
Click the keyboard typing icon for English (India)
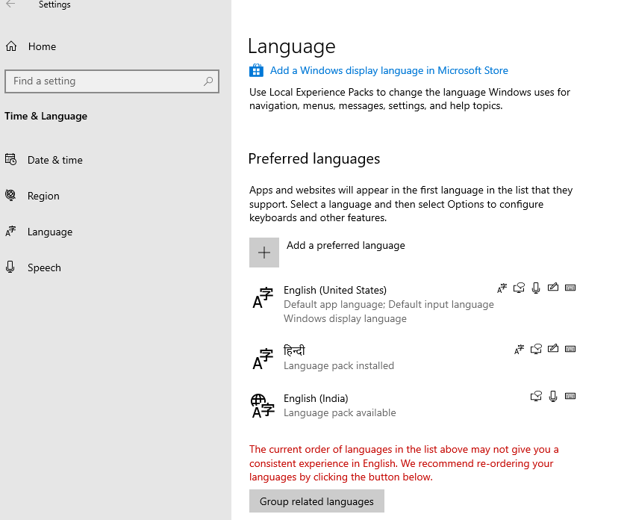tap(570, 397)
